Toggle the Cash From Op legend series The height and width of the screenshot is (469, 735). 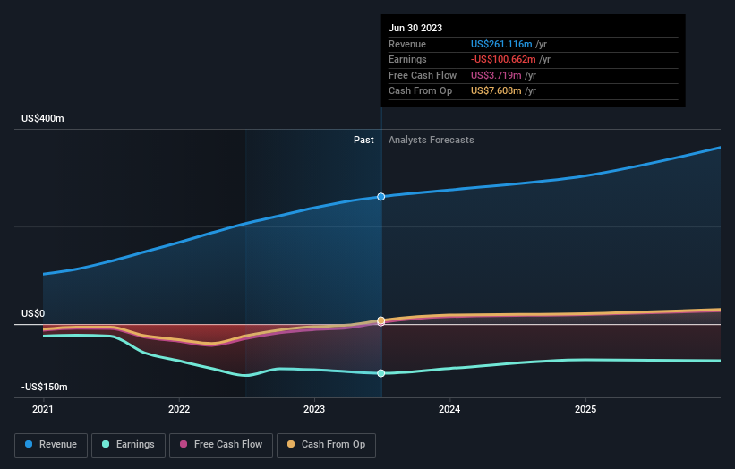(326, 445)
